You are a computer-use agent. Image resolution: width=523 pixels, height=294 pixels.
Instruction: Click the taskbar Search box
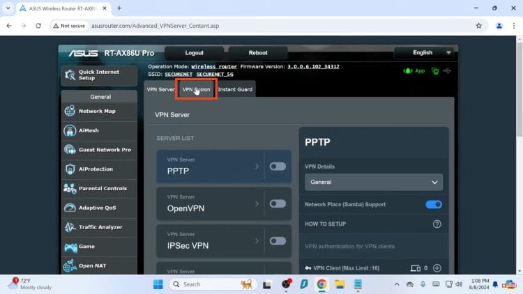(x=213, y=284)
